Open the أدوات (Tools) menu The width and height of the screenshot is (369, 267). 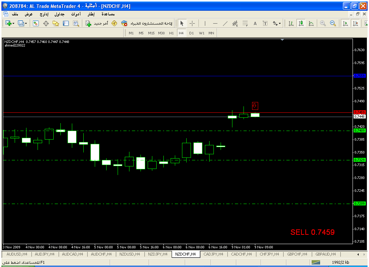pos(76,14)
